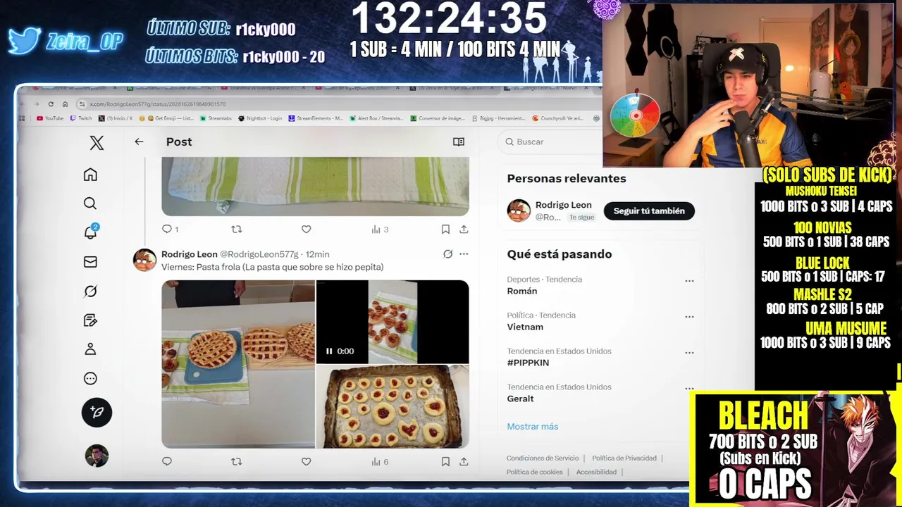Open three-dot menu on Pasta frola post
902x507 pixels.
pyautogui.click(x=464, y=254)
